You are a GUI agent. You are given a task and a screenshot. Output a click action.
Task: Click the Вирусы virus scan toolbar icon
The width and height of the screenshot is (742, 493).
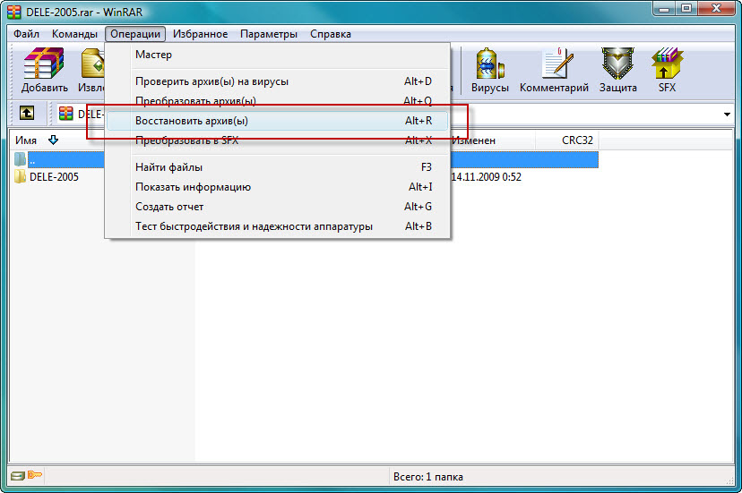click(x=490, y=70)
